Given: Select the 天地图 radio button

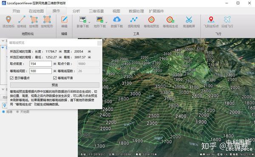Looking at the screenshot, I should click(17, 112).
